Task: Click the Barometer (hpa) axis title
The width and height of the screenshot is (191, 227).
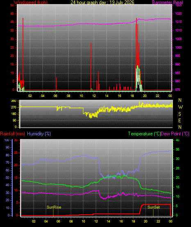Action: pos(168,2)
